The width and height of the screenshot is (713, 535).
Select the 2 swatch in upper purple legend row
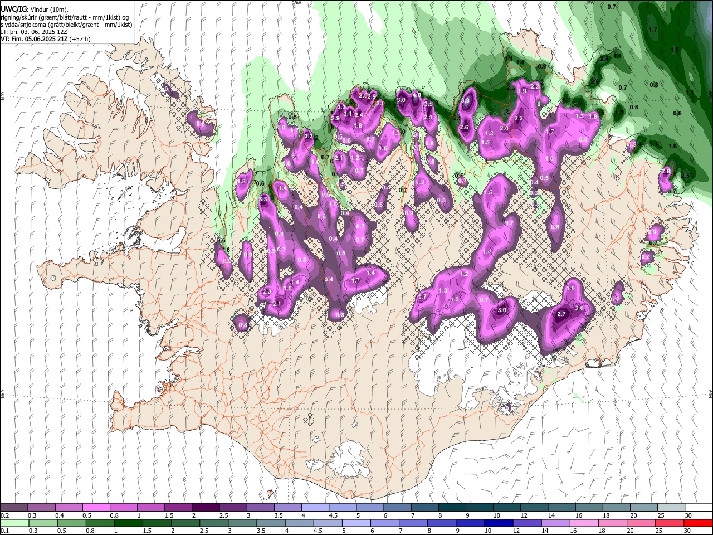click(205, 508)
